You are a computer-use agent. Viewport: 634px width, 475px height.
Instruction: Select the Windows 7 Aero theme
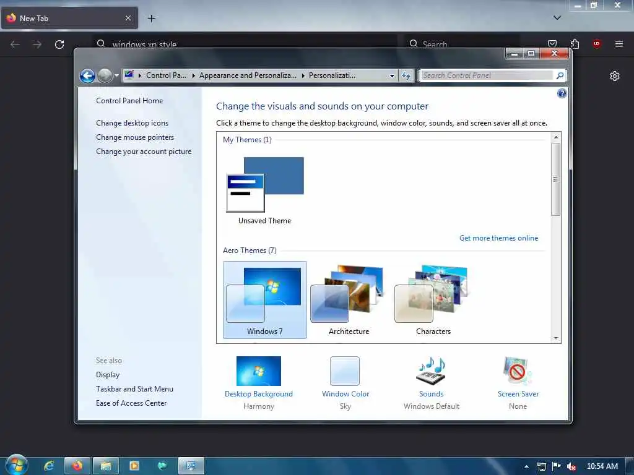point(265,300)
